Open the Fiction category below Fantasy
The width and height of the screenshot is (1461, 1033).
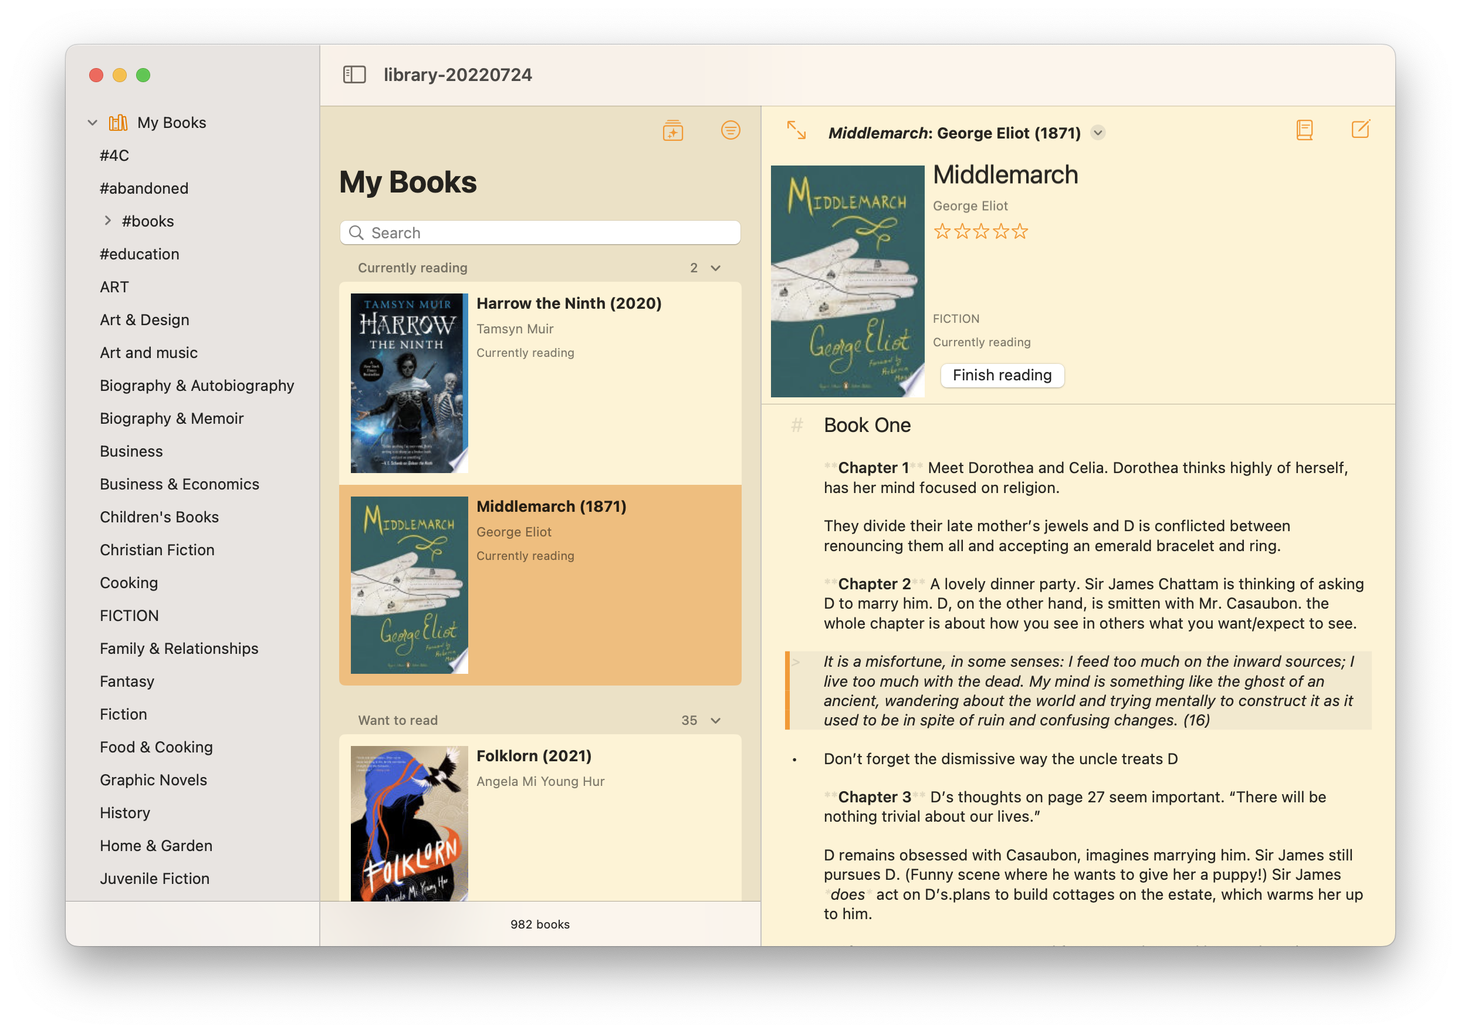[x=123, y=714]
